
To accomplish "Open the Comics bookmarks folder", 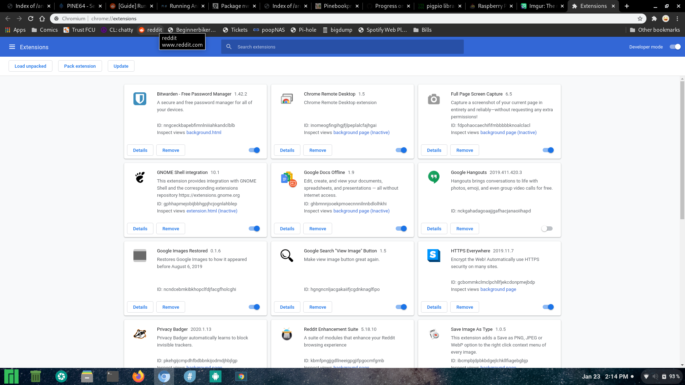I will tap(45, 30).
